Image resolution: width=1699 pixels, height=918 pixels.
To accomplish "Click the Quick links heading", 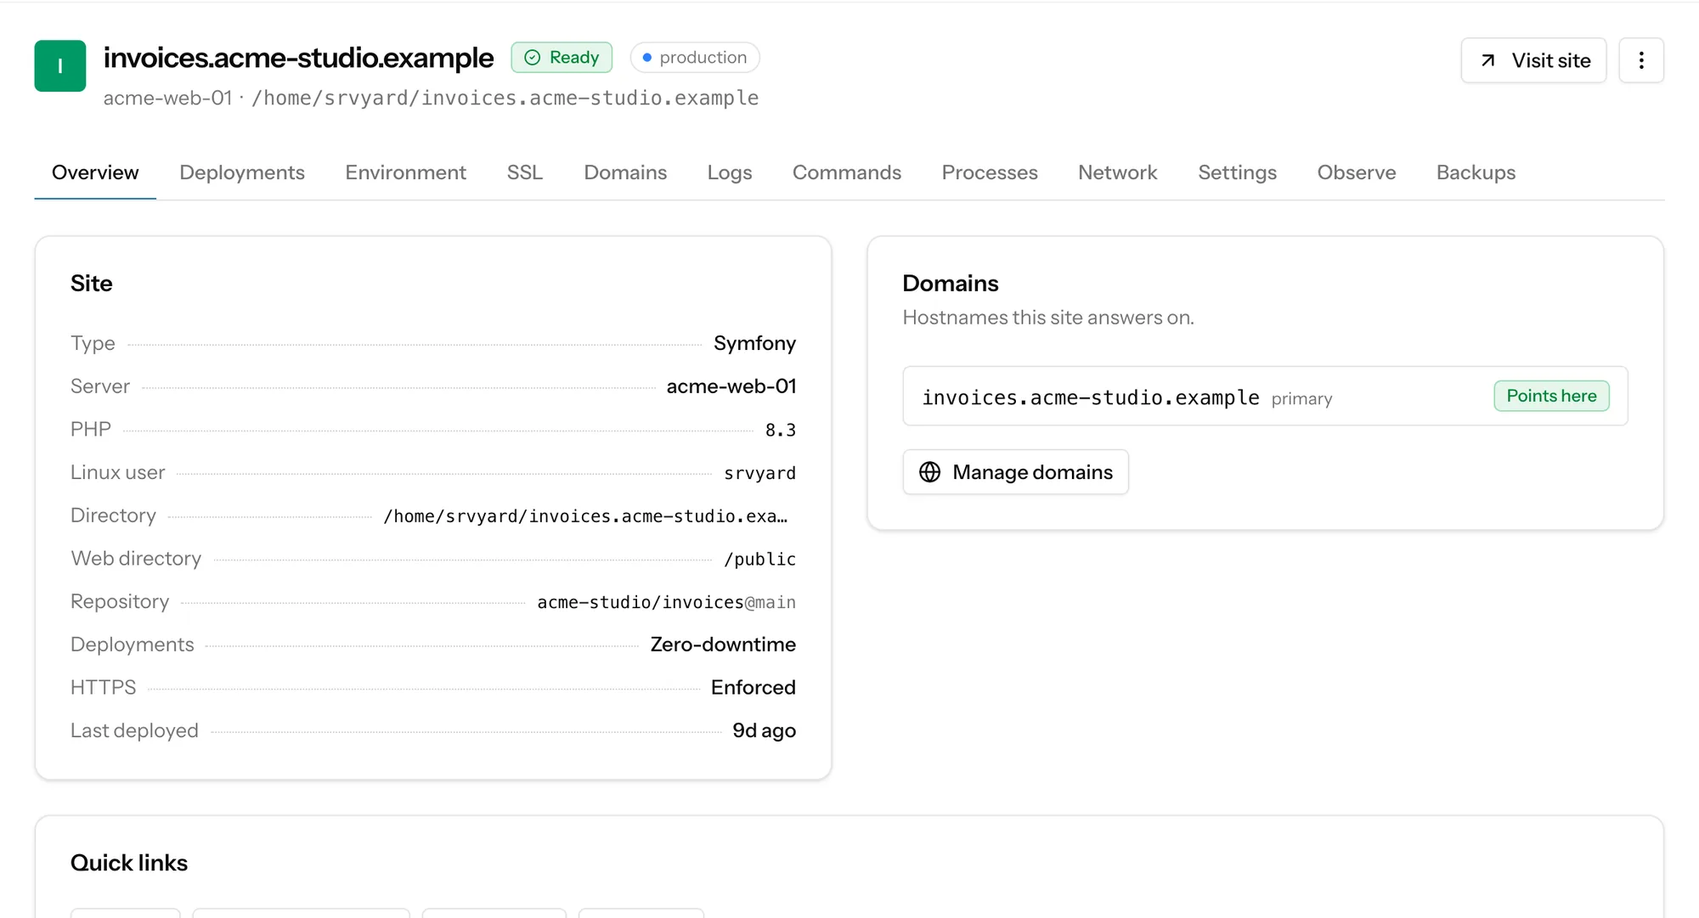I will (129, 863).
